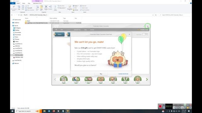Toggle the Join files switch in Freemake

point(145,34)
